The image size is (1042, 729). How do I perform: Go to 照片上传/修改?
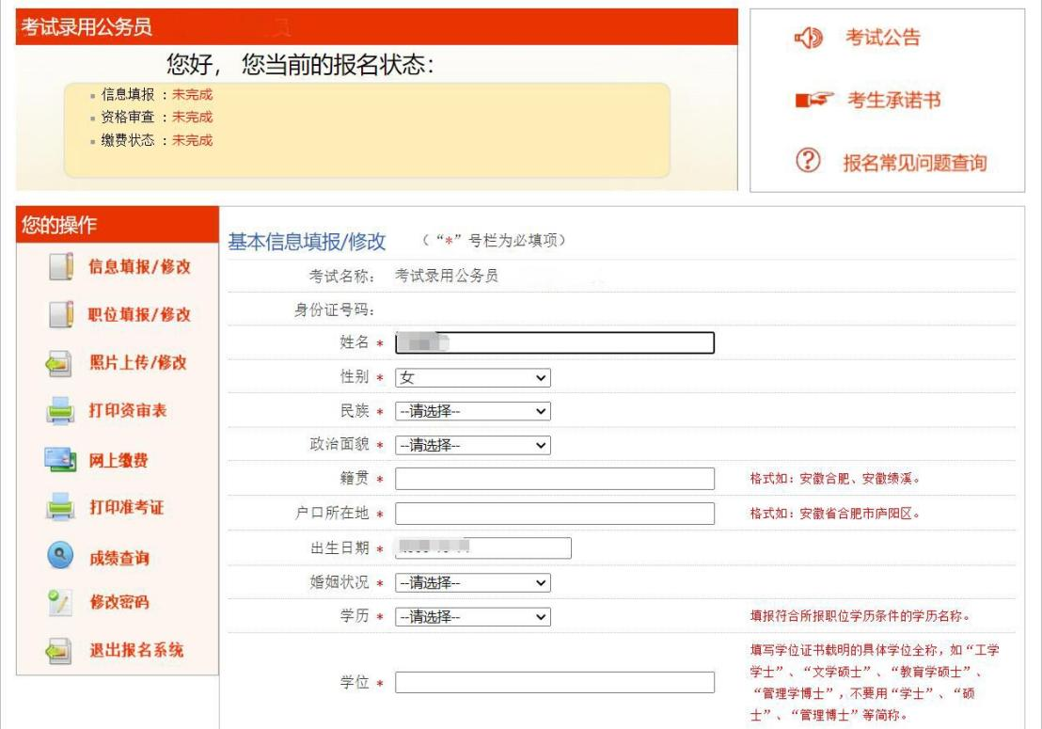(138, 363)
